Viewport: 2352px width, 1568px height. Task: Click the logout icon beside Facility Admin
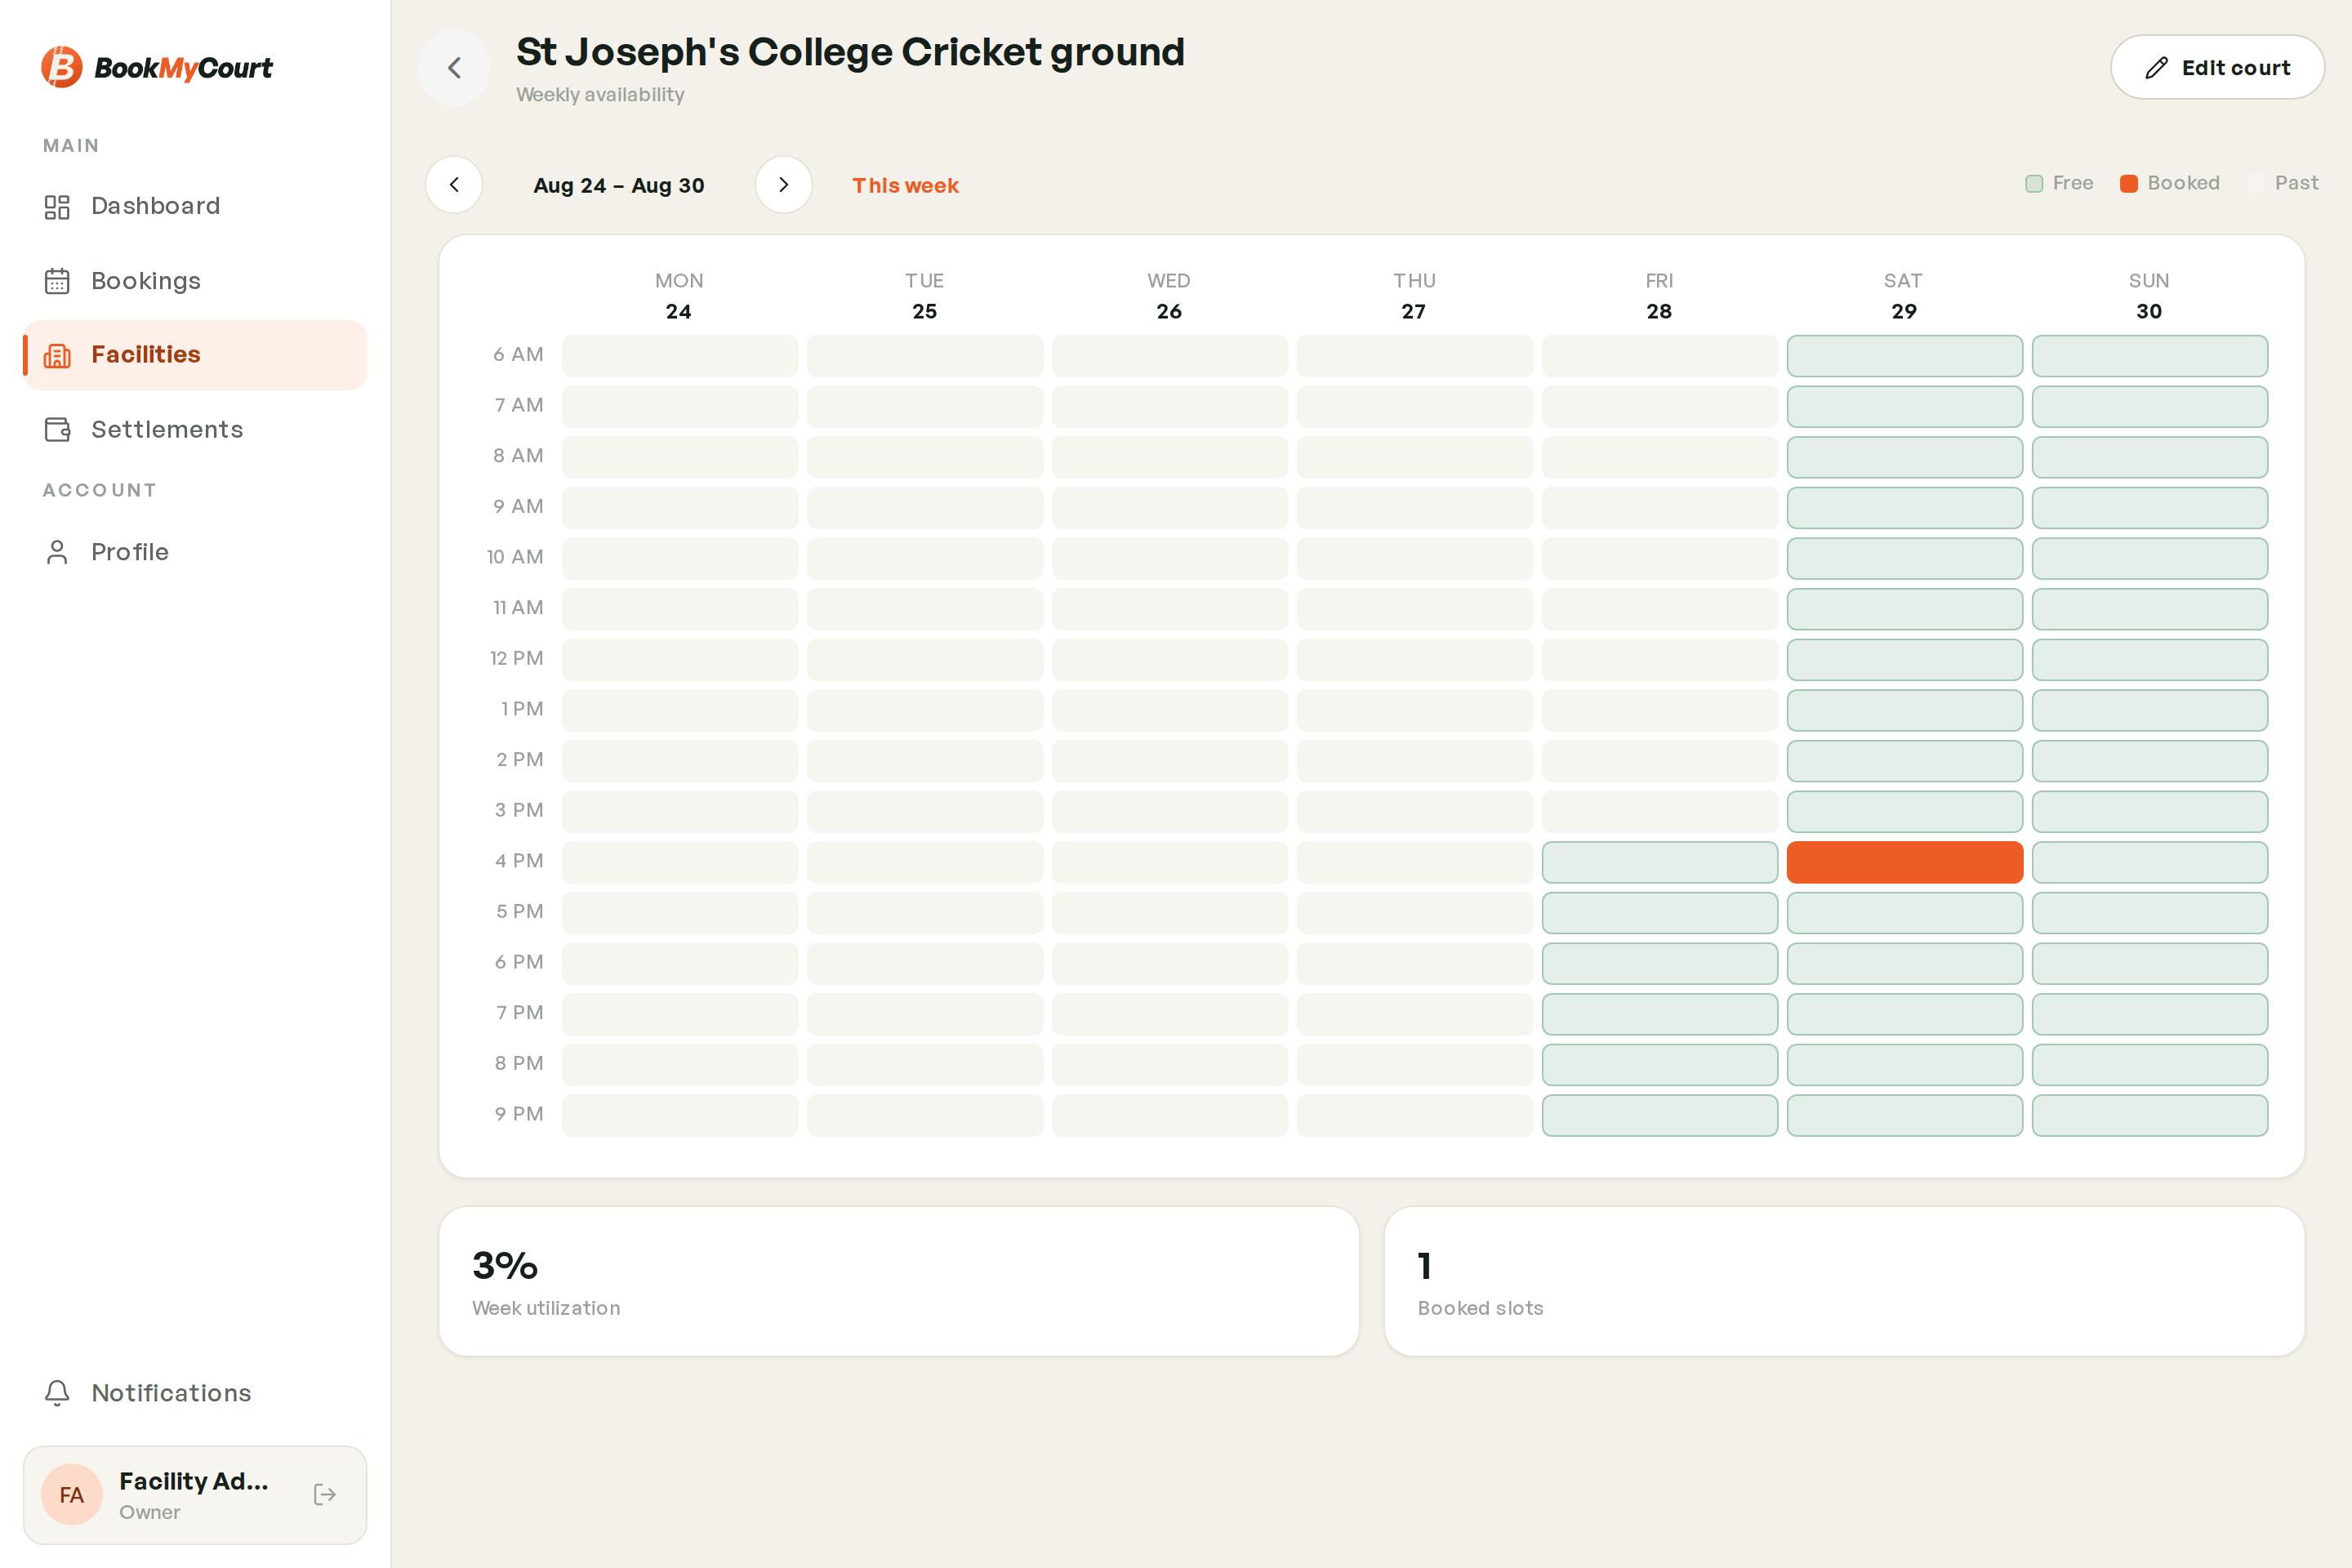tap(325, 1494)
